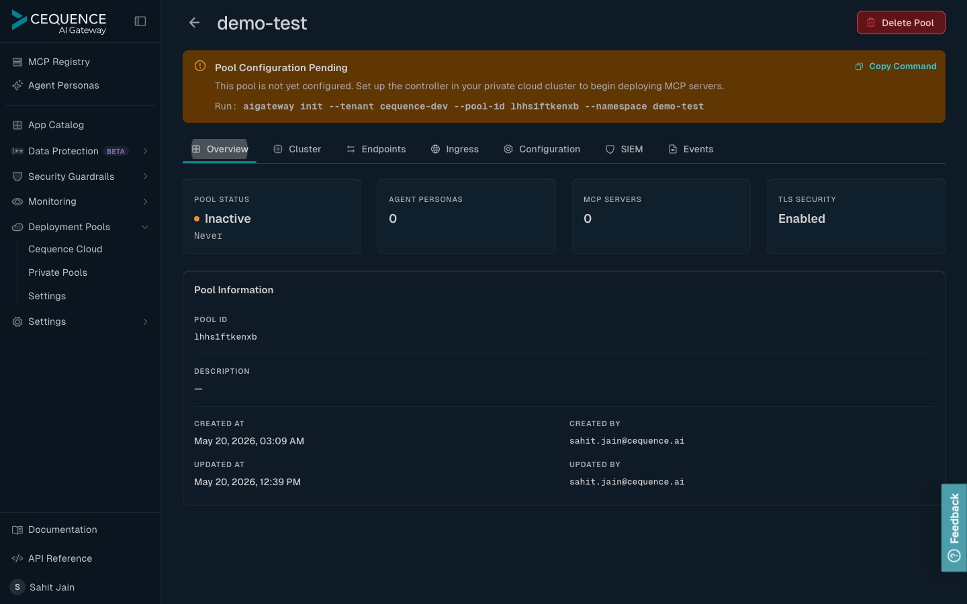Open the Feedback side button
The width and height of the screenshot is (967, 604).
pos(954,527)
